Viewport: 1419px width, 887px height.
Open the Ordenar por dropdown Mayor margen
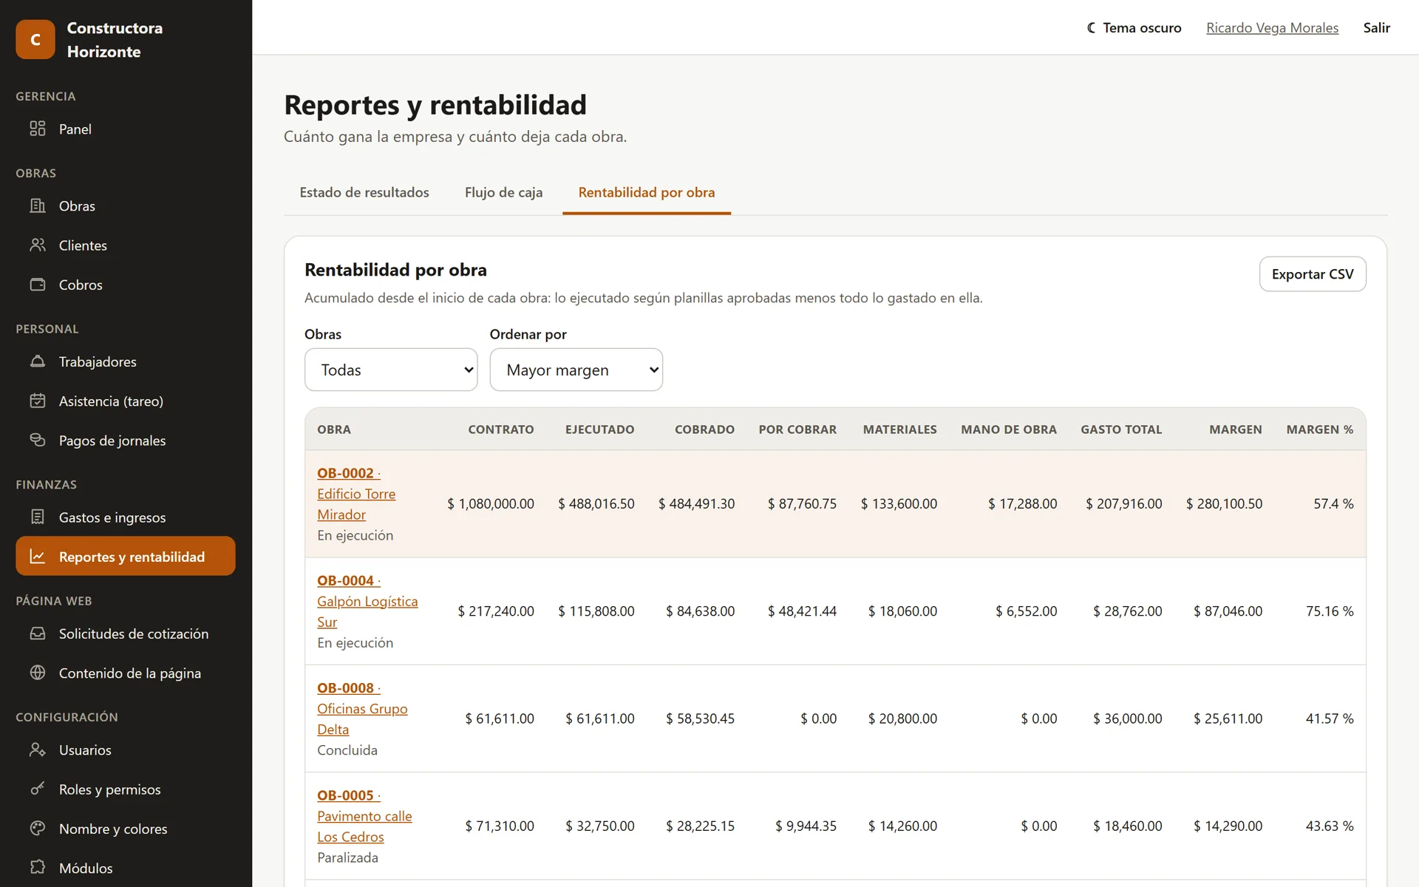[576, 370]
